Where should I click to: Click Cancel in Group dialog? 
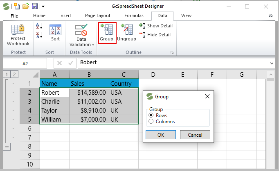point(195,135)
